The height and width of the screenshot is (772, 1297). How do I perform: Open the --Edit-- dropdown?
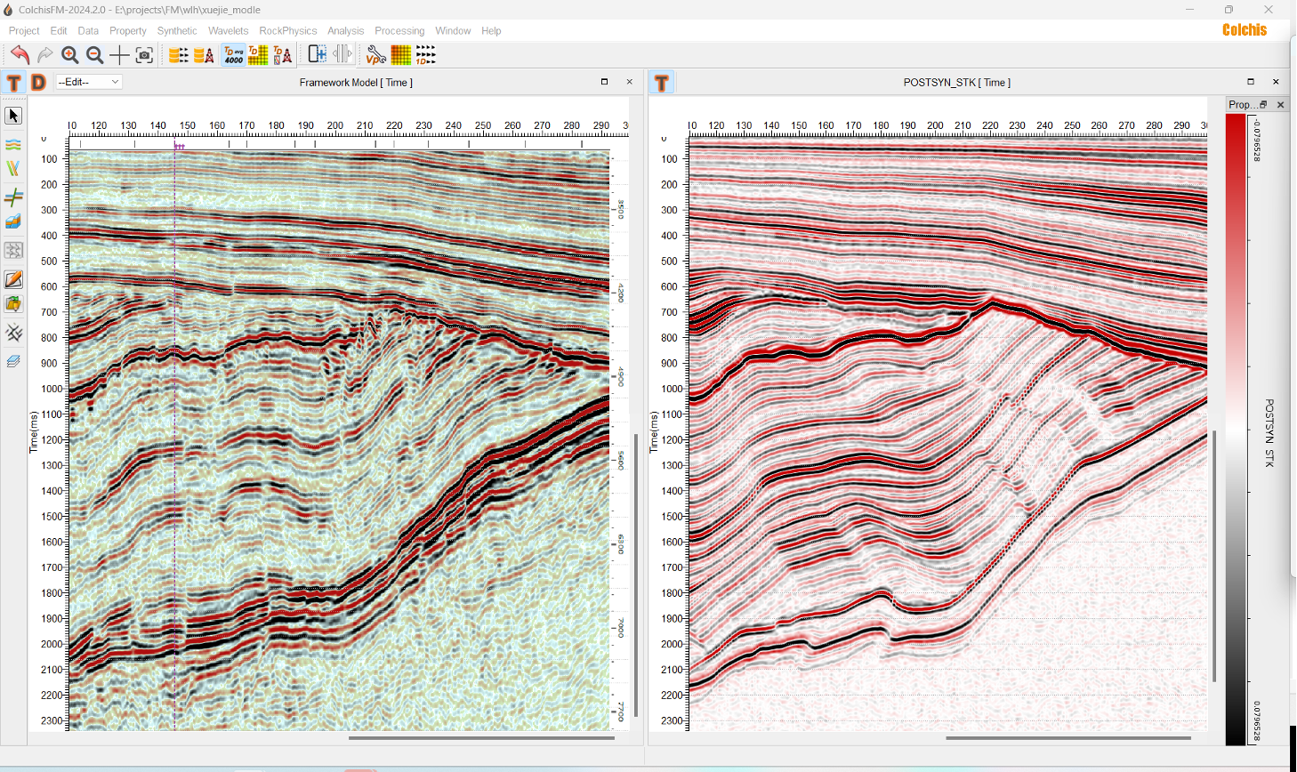88,82
